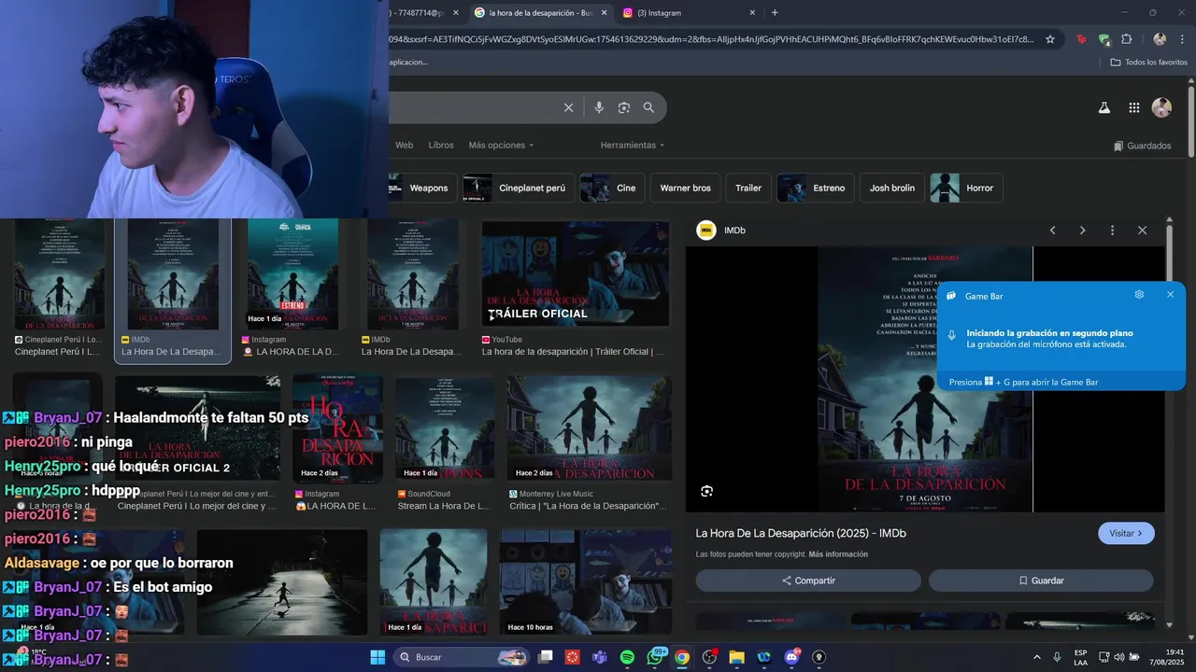The image size is (1196, 672).
Task: Open the 'Guardados' saved items link
Action: pyautogui.click(x=1143, y=146)
